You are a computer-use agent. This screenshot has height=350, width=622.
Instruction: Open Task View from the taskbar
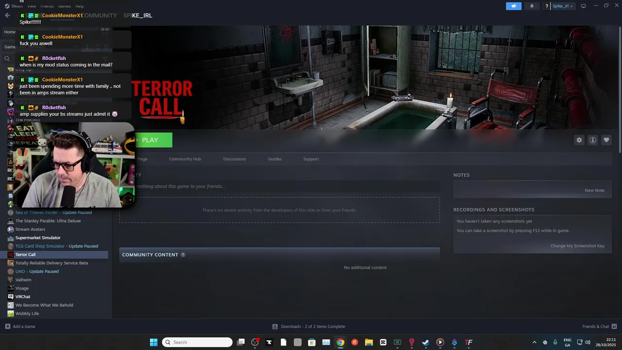click(241, 342)
